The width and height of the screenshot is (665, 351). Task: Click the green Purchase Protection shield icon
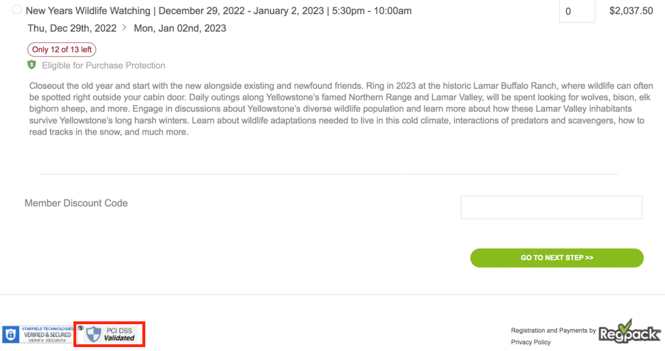32,65
